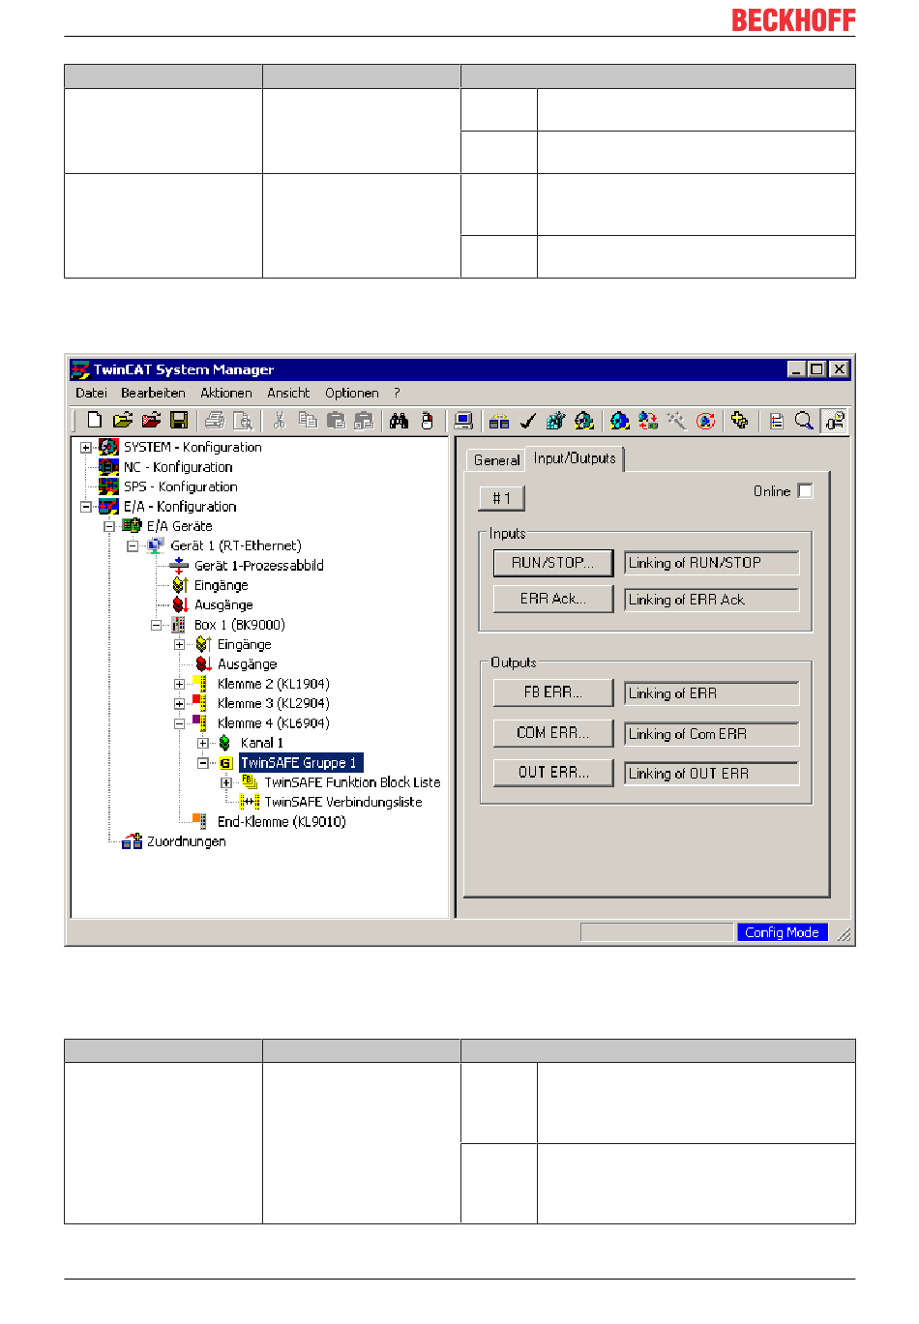Switch to the General tab

tap(496, 460)
